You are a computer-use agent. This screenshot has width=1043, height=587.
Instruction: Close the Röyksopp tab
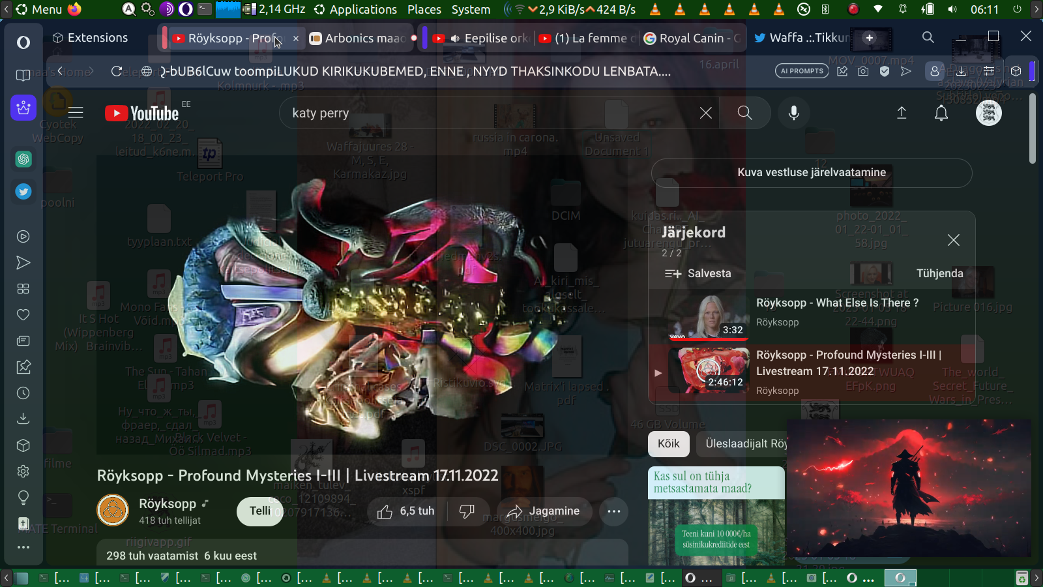tap(296, 38)
